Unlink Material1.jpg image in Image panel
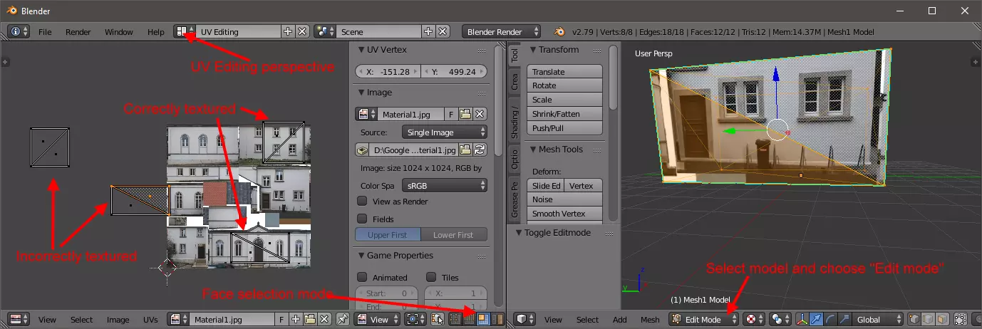982x329 pixels. pyautogui.click(x=480, y=114)
